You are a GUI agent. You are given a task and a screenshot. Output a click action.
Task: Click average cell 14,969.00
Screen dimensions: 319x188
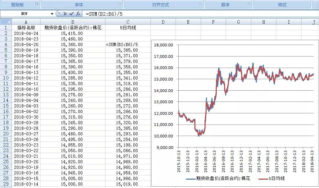tap(128, 161)
